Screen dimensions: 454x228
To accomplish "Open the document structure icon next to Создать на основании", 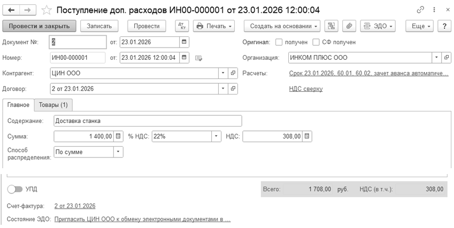I will pyautogui.click(x=332, y=26).
